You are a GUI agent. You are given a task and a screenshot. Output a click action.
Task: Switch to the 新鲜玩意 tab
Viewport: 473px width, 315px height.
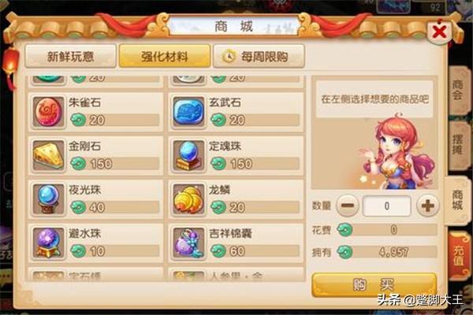(71, 57)
